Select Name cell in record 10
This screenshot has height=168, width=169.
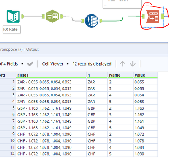120,141
